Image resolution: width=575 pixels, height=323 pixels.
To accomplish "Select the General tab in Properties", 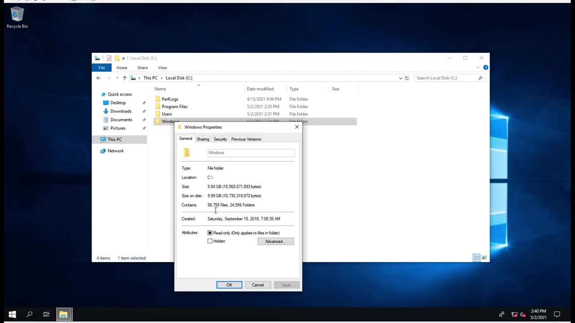I will pyautogui.click(x=186, y=139).
